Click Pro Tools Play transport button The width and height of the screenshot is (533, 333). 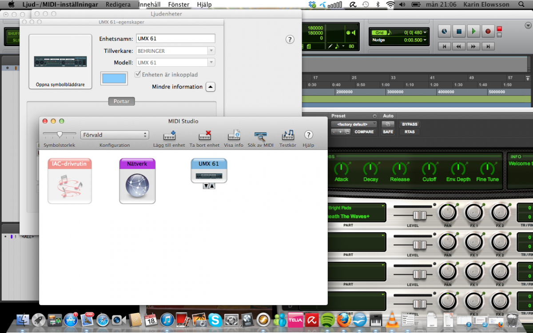pyautogui.click(x=473, y=31)
